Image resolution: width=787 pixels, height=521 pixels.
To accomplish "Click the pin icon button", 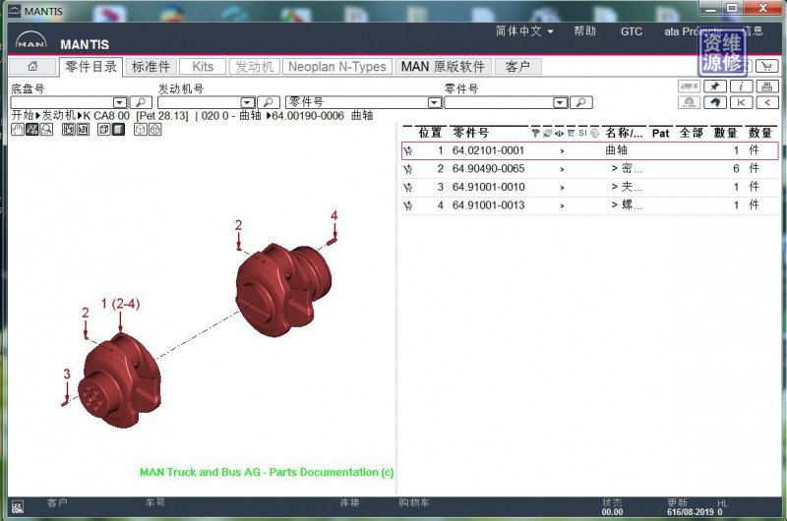I will coord(716,87).
